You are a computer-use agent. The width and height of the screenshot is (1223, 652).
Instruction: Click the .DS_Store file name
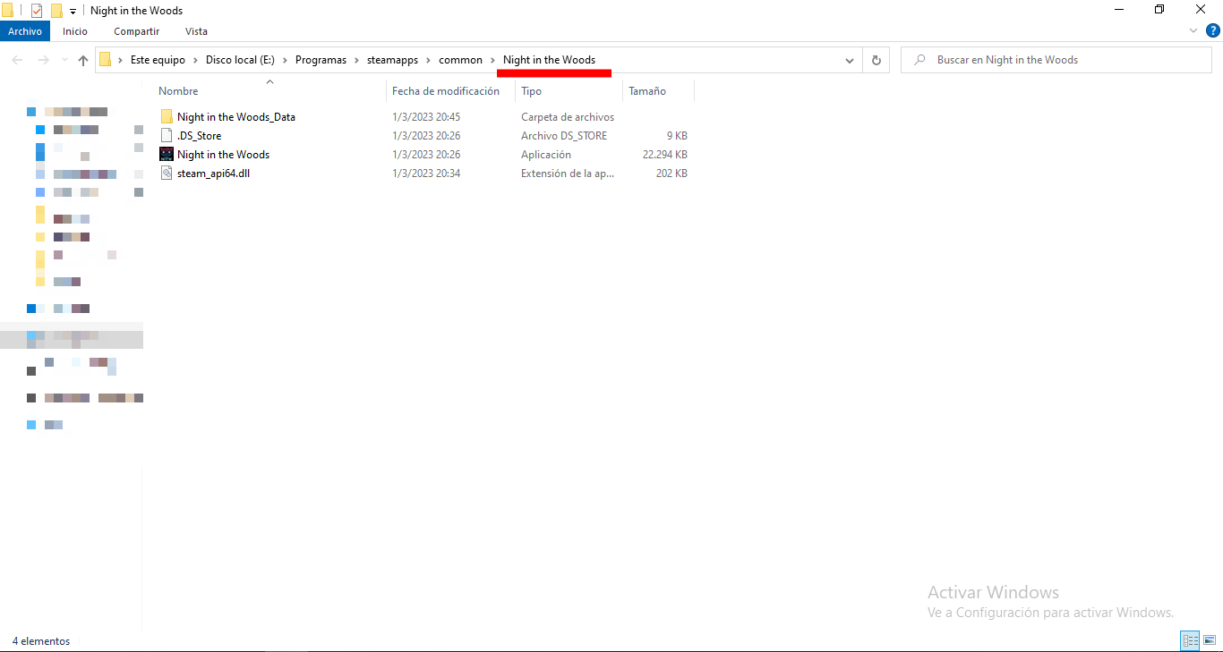(x=200, y=135)
